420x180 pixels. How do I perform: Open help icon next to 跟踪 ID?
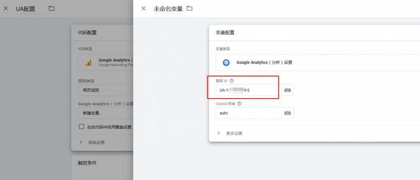[232, 81]
